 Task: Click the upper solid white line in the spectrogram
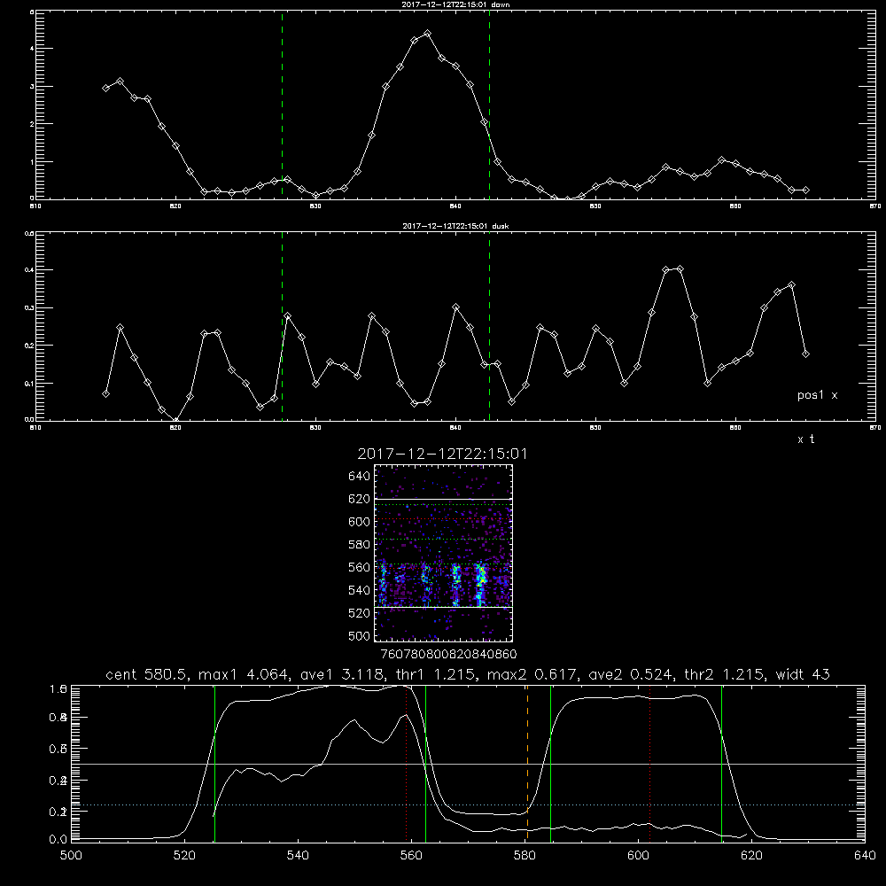click(443, 499)
